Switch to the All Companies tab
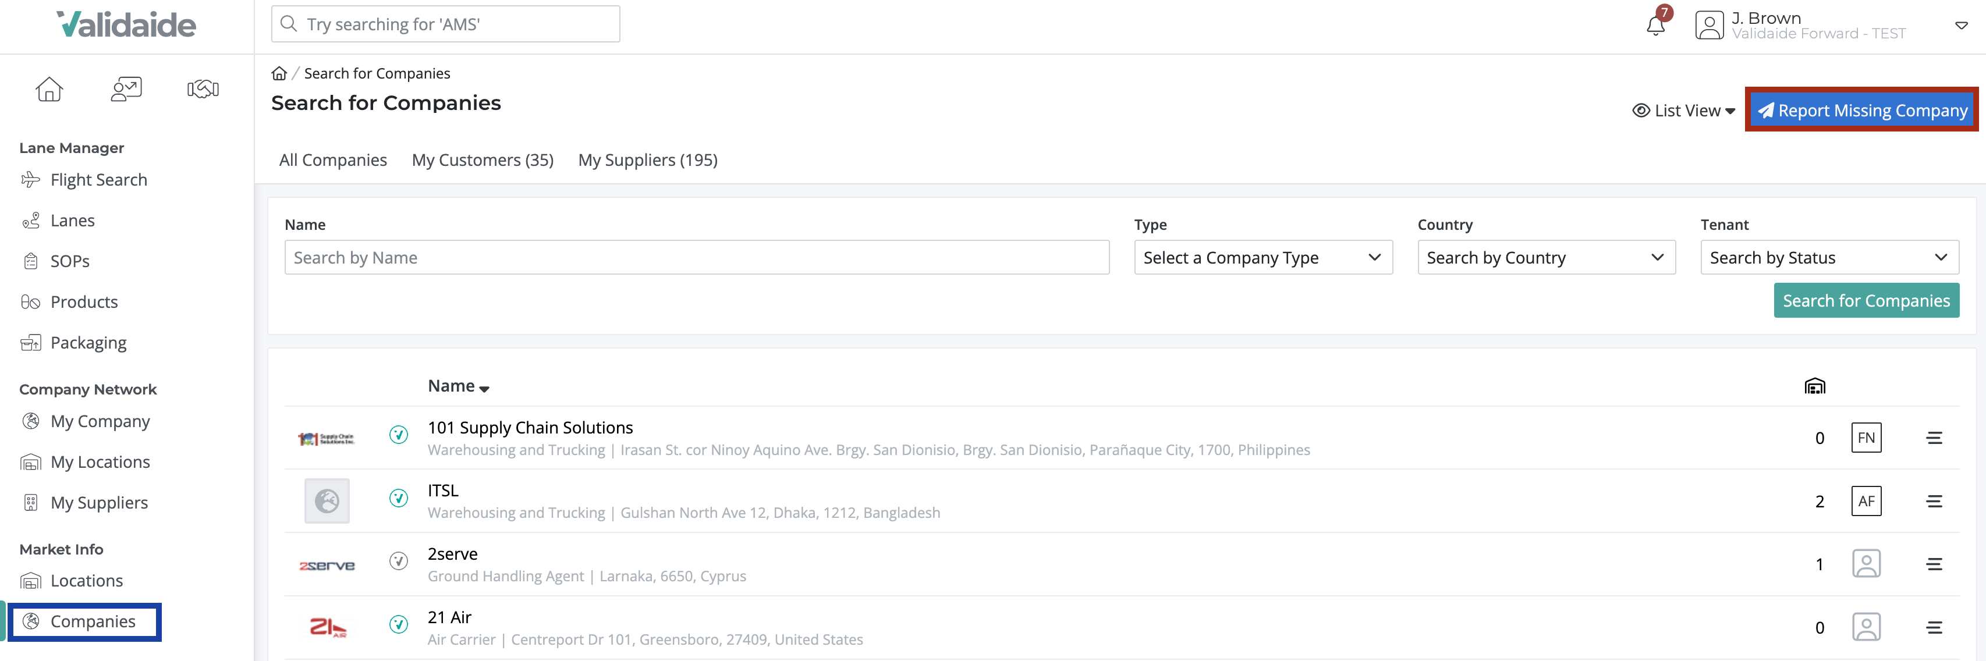The height and width of the screenshot is (661, 1986). pos(333,160)
